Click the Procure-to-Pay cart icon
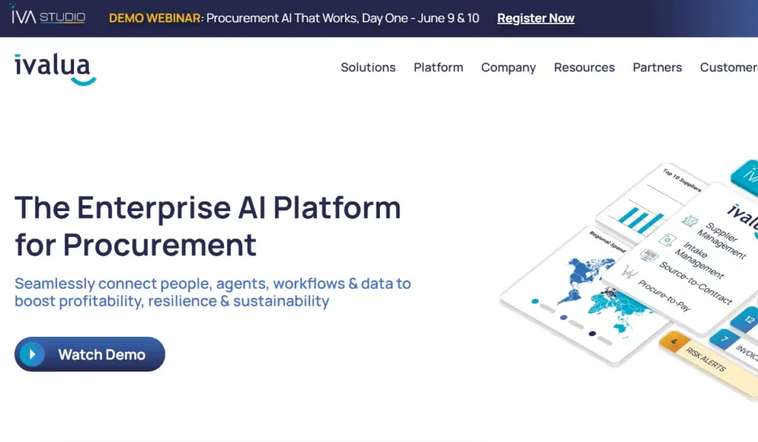The width and height of the screenshot is (758, 442). tap(629, 272)
